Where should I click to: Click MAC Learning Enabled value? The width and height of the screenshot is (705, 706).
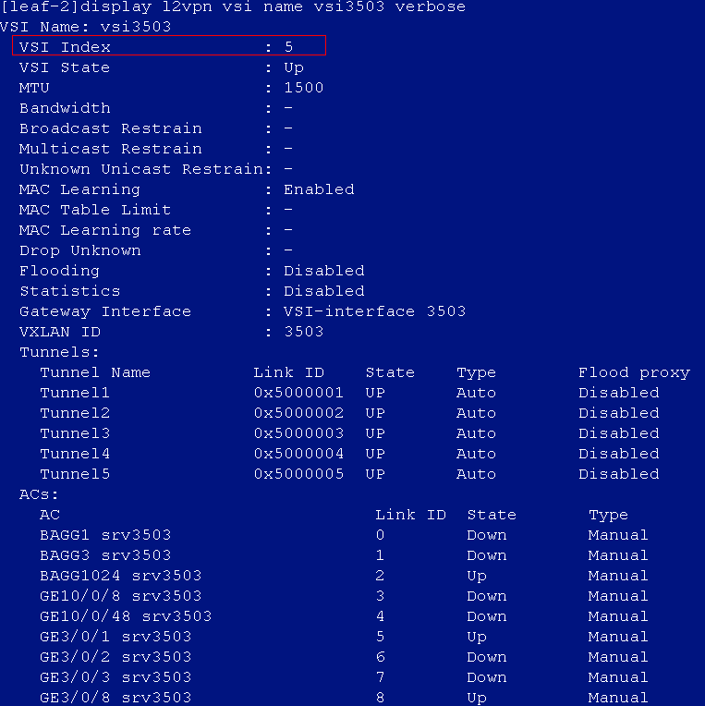point(319,189)
